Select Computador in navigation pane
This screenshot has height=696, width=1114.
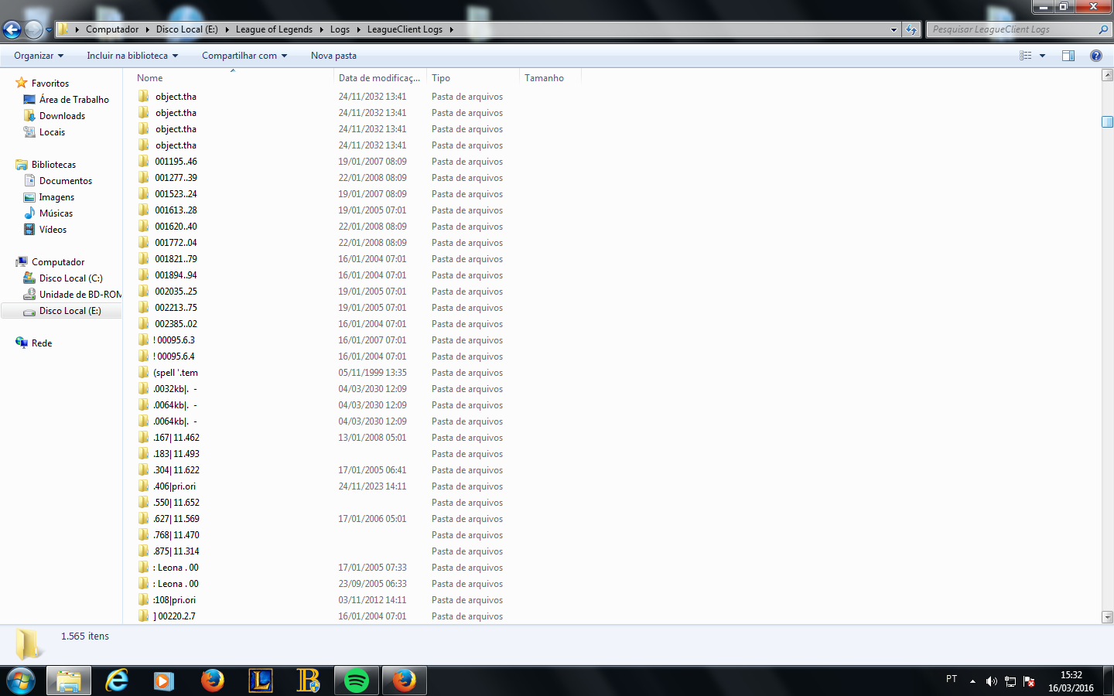point(58,262)
